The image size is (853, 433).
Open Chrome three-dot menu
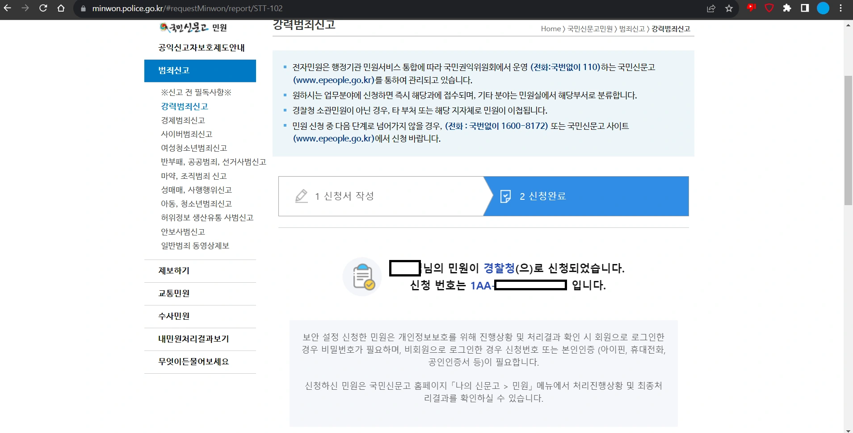(x=840, y=8)
